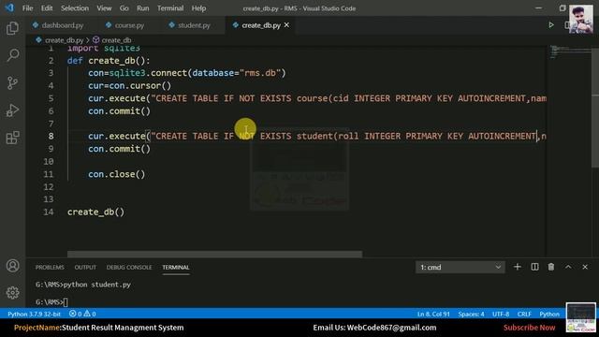Switch to the DEBUG CONSOLE panel tab

(129, 267)
